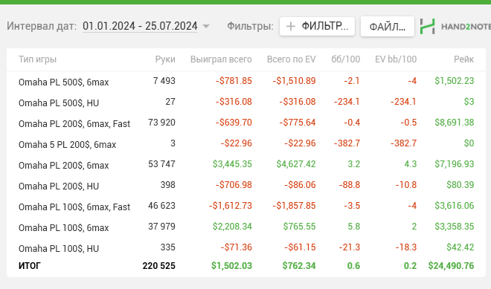Select the Omaha PL 200$, HU row
The height and width of the screenshot is (289, 491).
click(246, 185)
